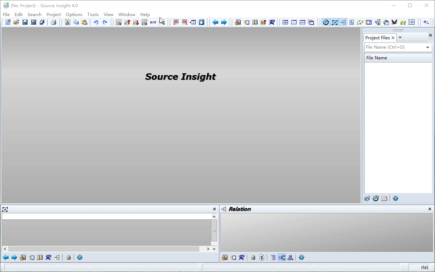Click the Open File folder icon
Screen dimensions: 435x272
pos(16,22)
